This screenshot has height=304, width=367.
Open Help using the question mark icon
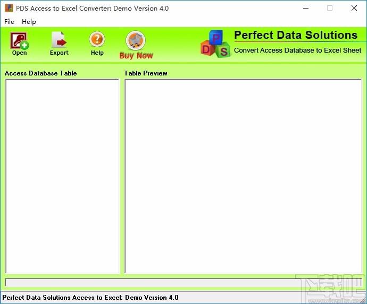(97, 44)
